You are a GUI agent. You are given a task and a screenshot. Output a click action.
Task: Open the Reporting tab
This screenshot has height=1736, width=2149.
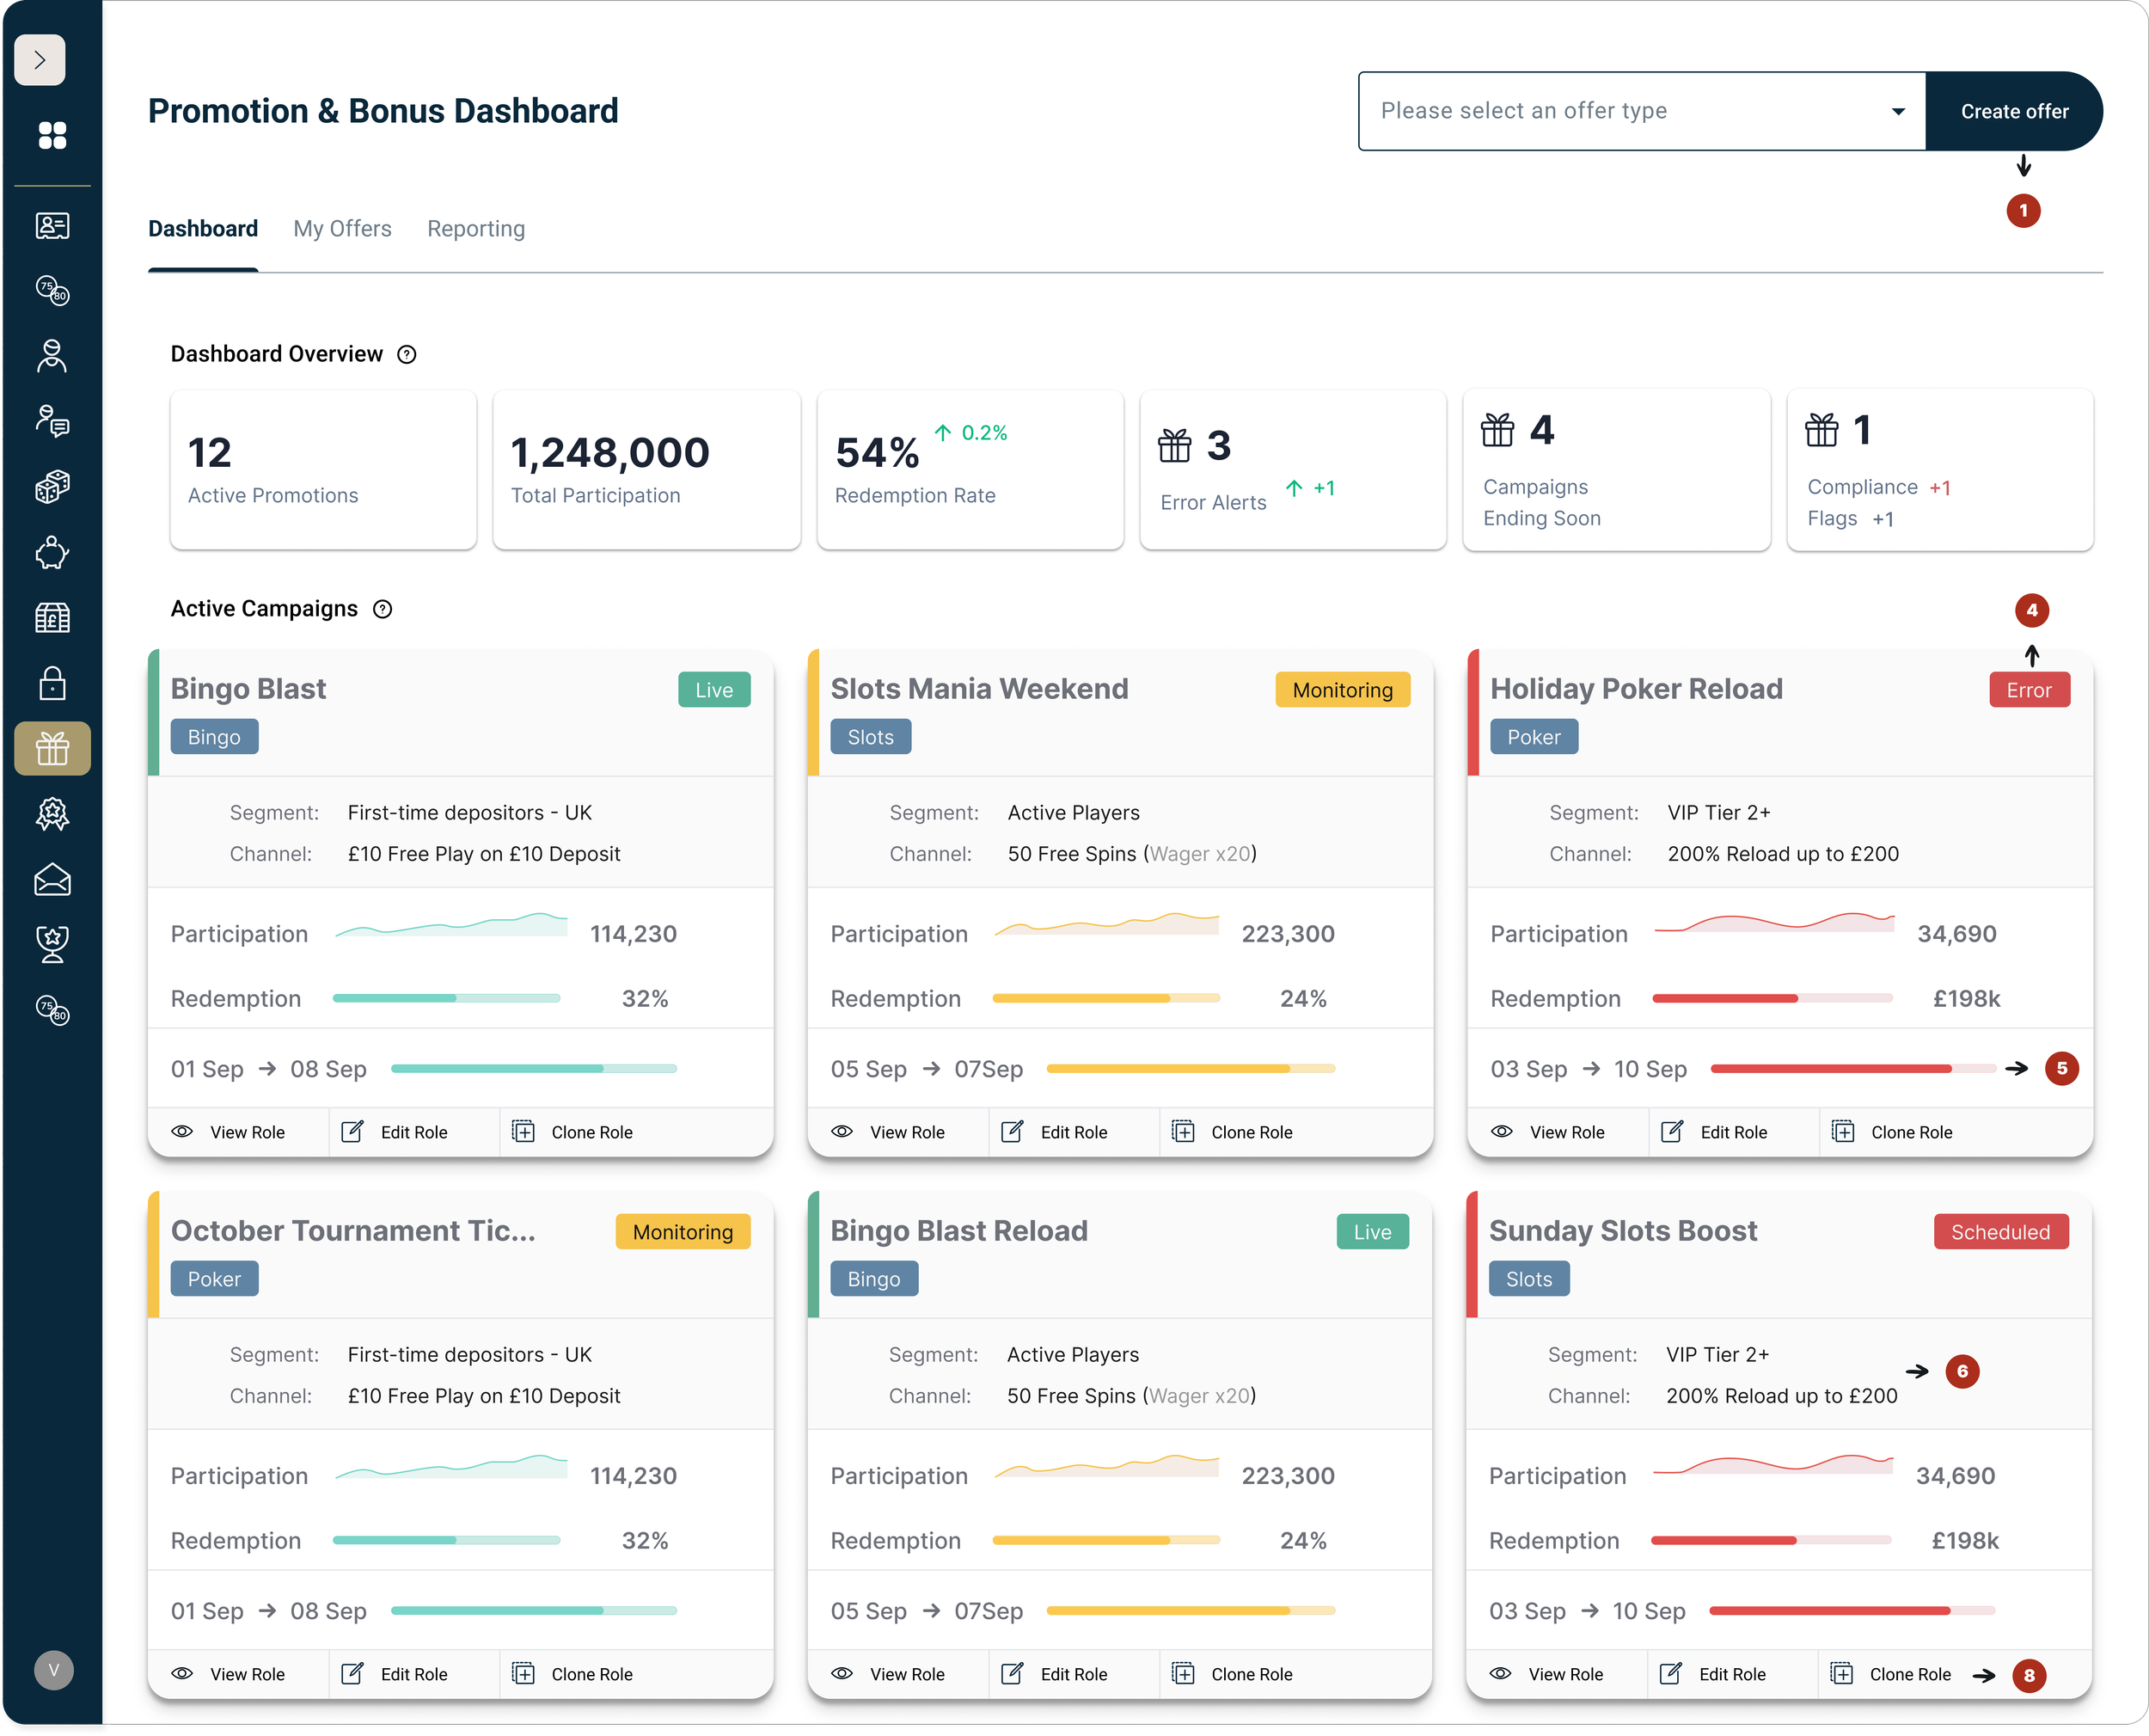pyautogui.click(x=475, y=229)
